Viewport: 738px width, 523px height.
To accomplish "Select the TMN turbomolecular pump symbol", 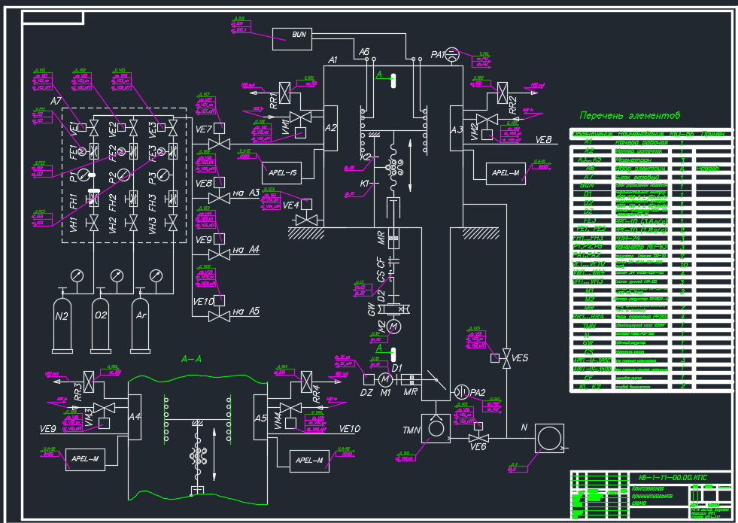I will [x=436, y=429].
